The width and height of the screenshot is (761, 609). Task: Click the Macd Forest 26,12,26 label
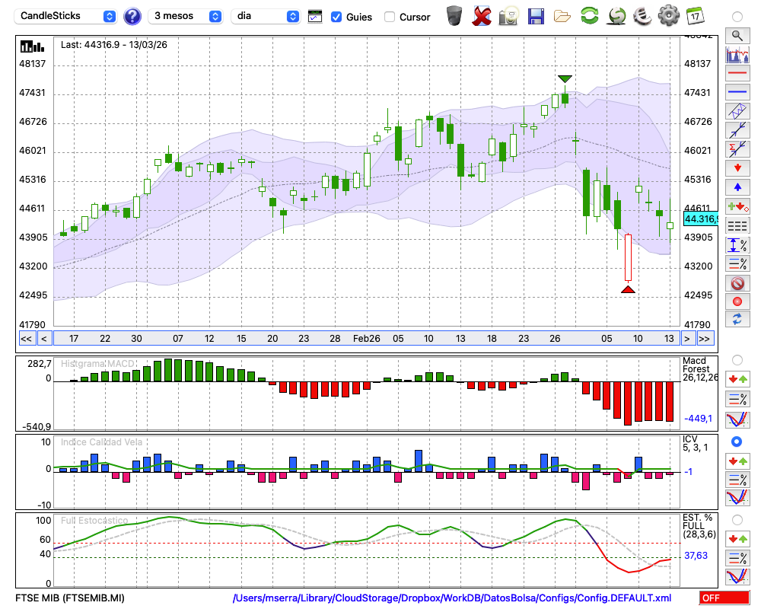click(x=699, y=369)
